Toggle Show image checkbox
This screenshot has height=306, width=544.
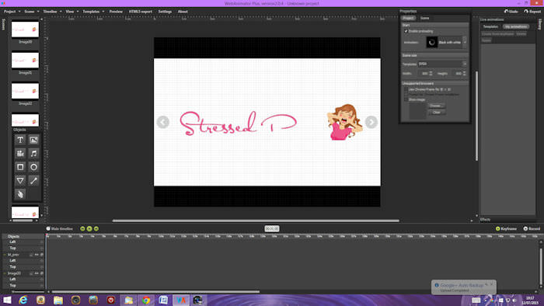coord(406,99)
